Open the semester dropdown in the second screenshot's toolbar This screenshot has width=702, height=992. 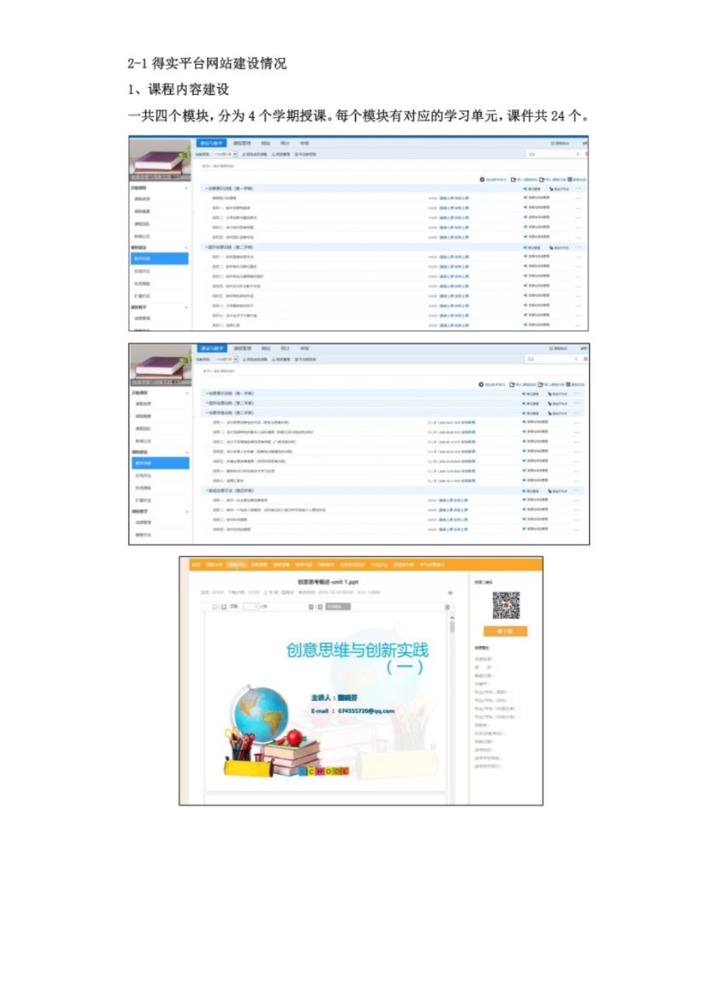click(226, 359)
